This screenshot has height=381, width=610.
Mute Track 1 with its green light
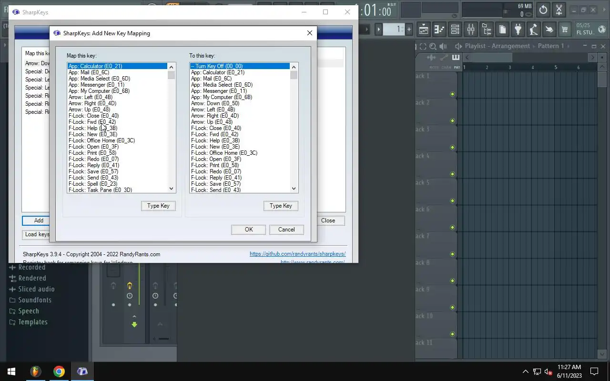452,94
